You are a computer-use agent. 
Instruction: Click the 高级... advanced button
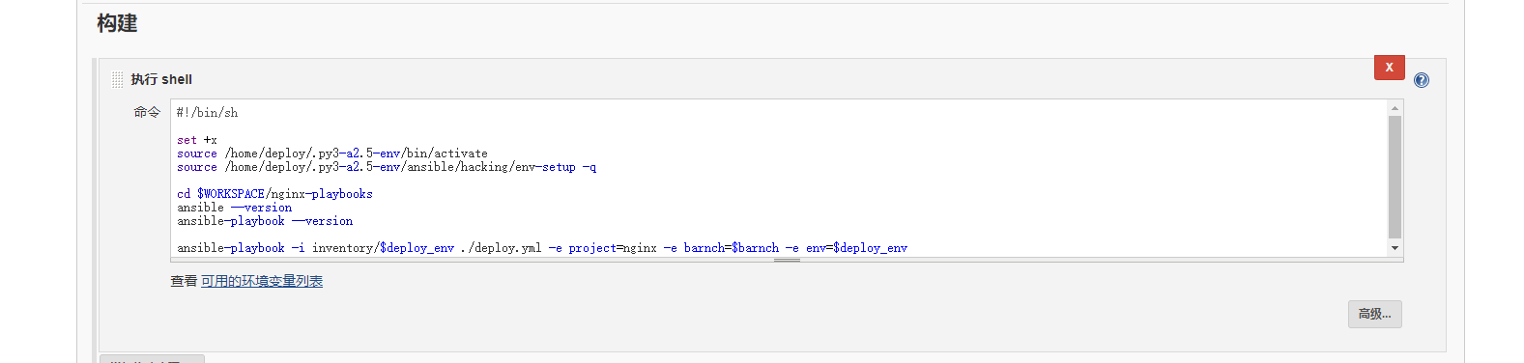click(x=1375, y=315)
